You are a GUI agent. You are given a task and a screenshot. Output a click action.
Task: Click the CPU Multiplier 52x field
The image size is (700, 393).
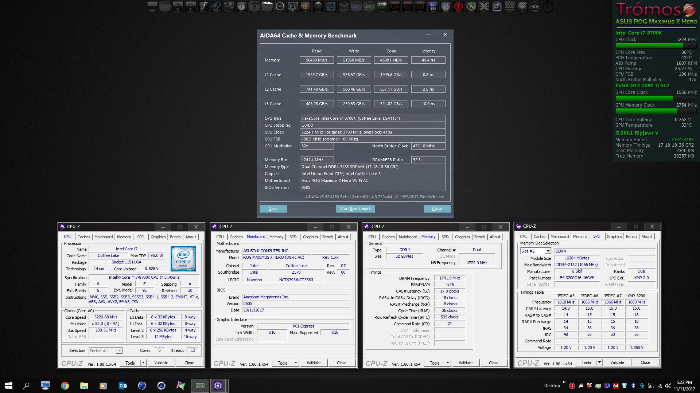tap(316, 146)
